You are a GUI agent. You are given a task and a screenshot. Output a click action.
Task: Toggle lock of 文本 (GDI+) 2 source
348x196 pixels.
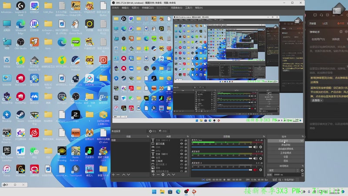pos(186,140)
